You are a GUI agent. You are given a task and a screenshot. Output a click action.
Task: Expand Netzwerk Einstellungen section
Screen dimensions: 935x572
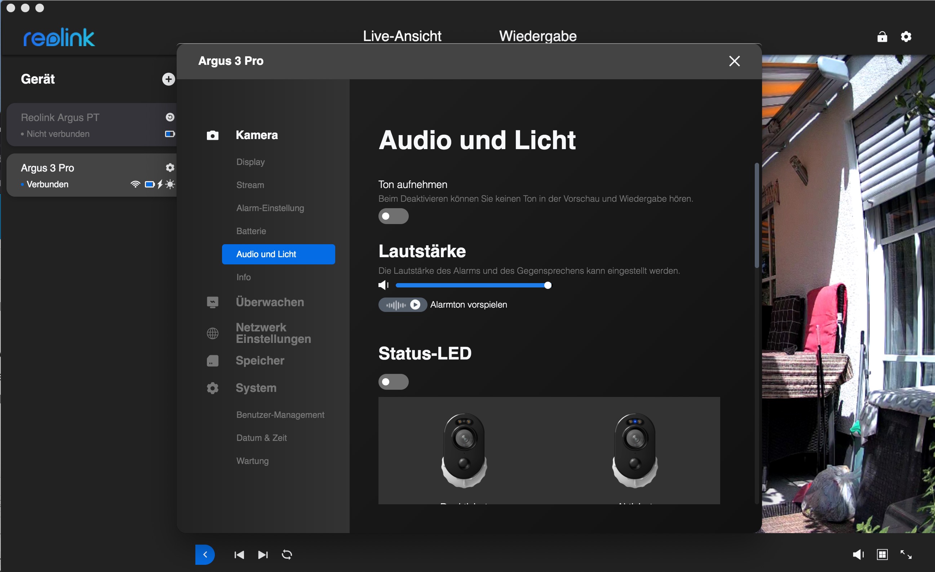point(273,333)
